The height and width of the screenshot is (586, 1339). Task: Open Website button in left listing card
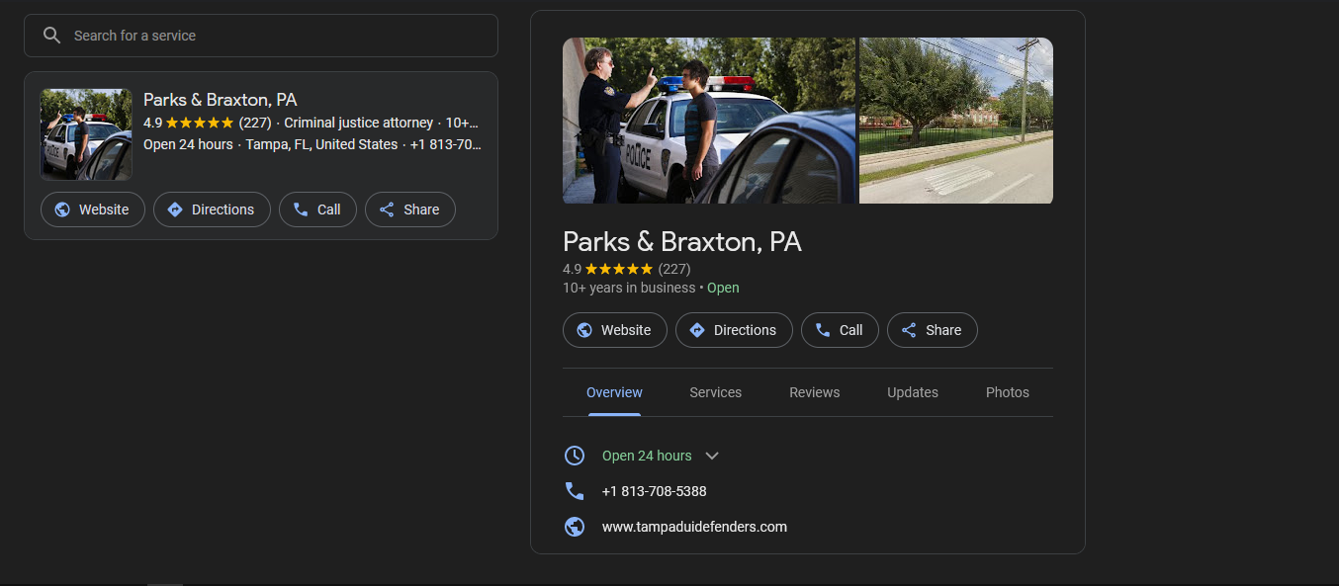pos(92,209)
